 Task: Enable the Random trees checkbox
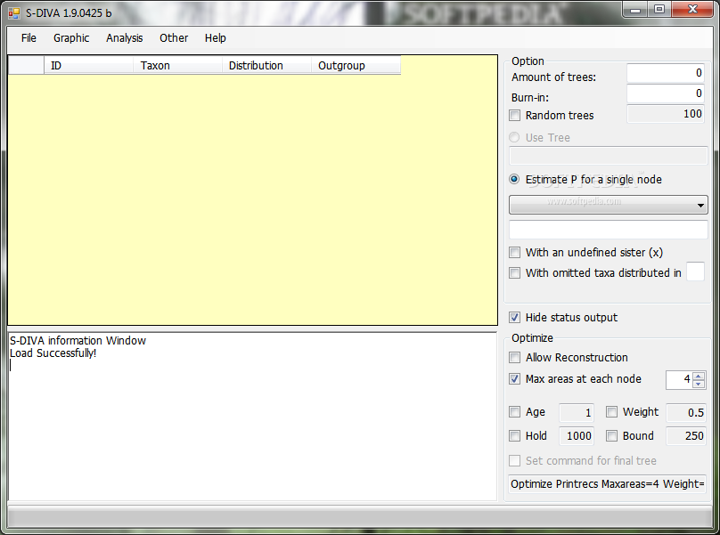point(515,115)
